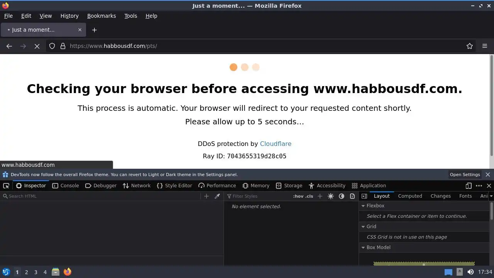This screenshot has width=494, height=278.
Task: Open the Style Editor tab
Action: click(174, 186)
